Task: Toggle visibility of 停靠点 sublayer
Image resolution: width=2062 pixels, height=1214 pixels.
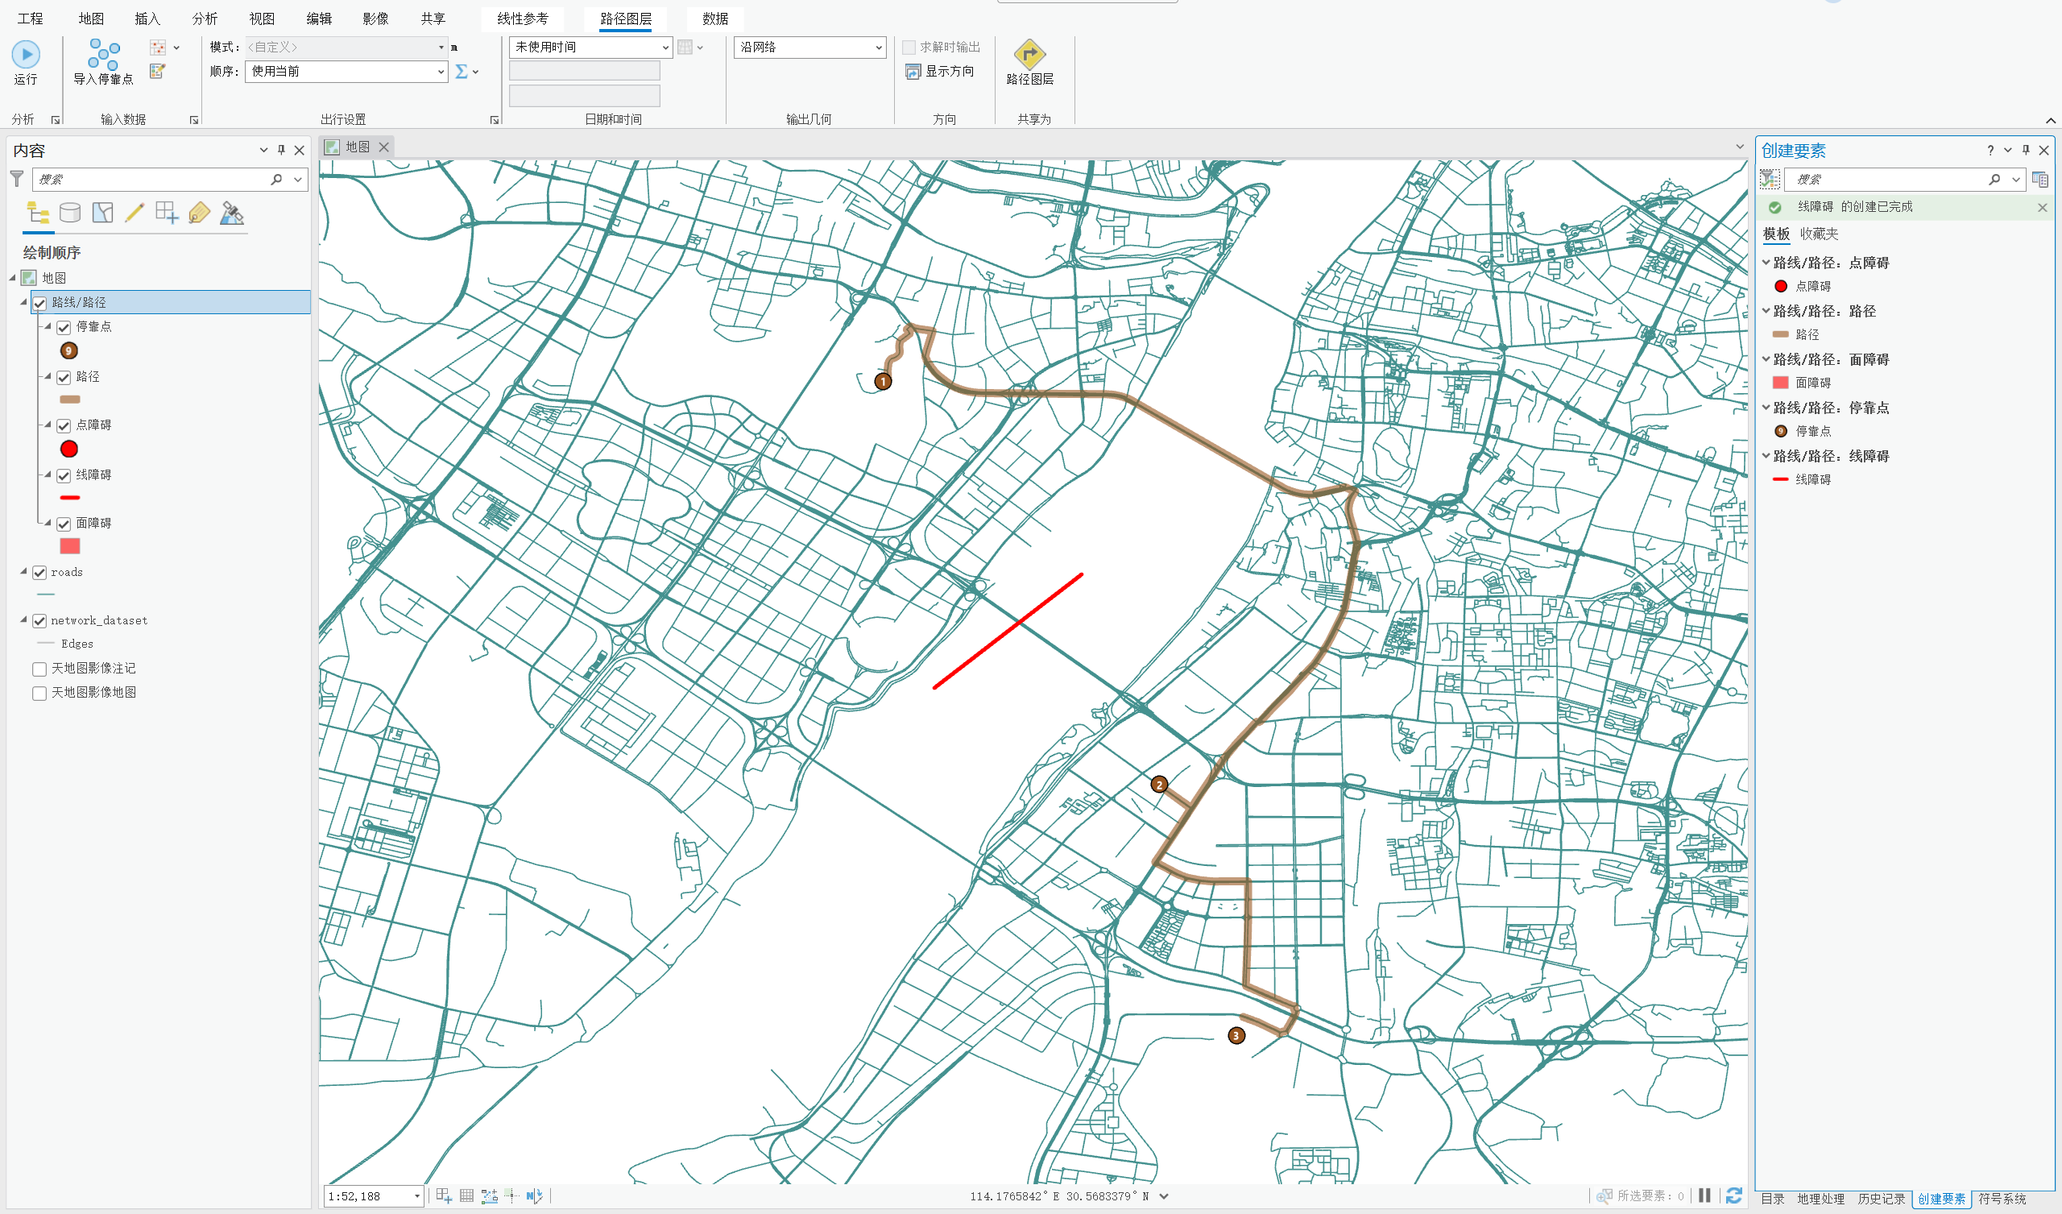Action: (64, 326)
